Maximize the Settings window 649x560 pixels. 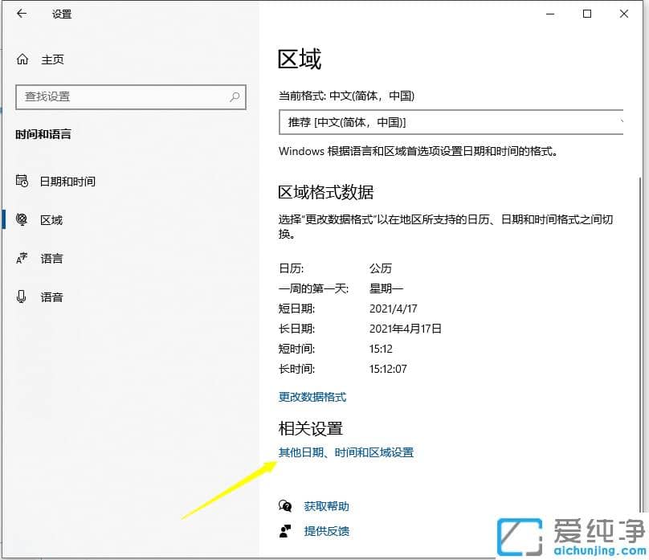(587, 14)
